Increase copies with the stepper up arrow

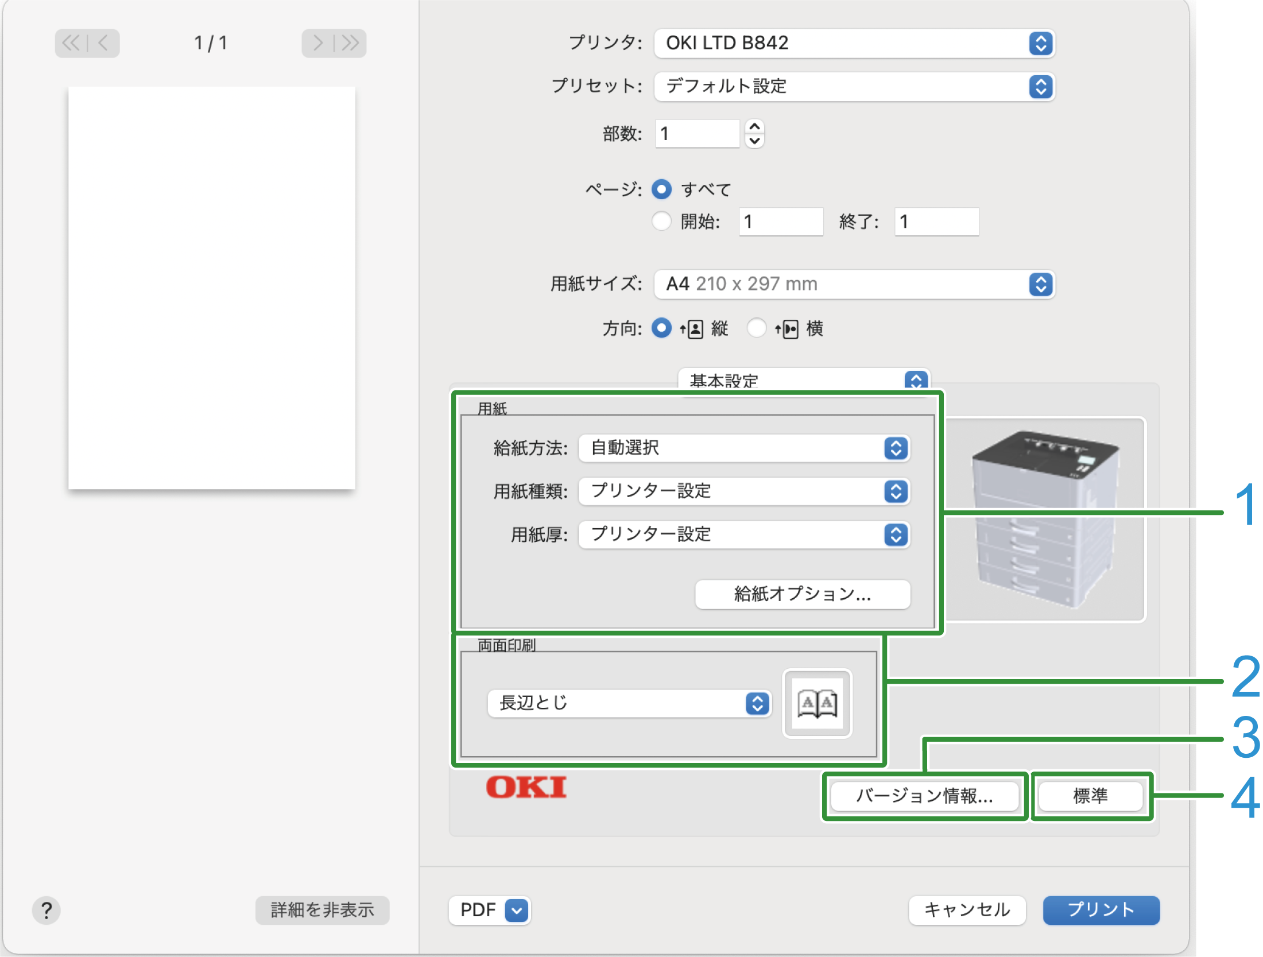click(x=754, y=127)
